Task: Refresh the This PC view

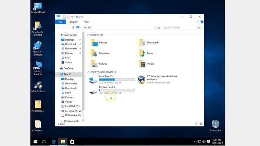Action: [159, 28]
